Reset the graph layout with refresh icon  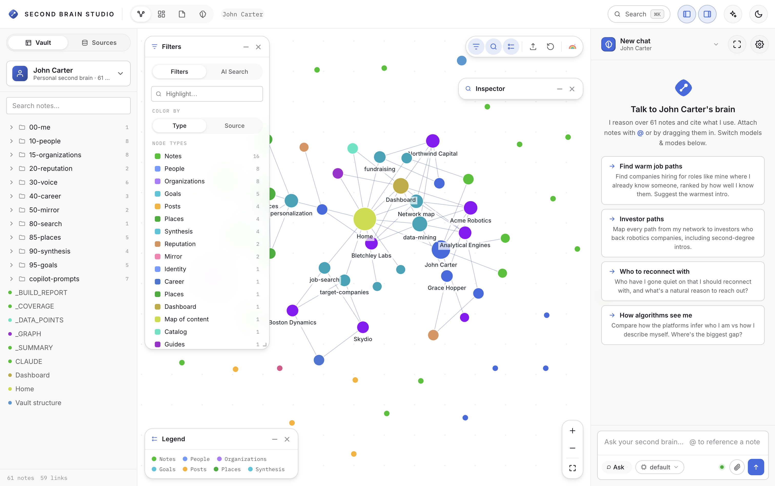click(550, 47)
